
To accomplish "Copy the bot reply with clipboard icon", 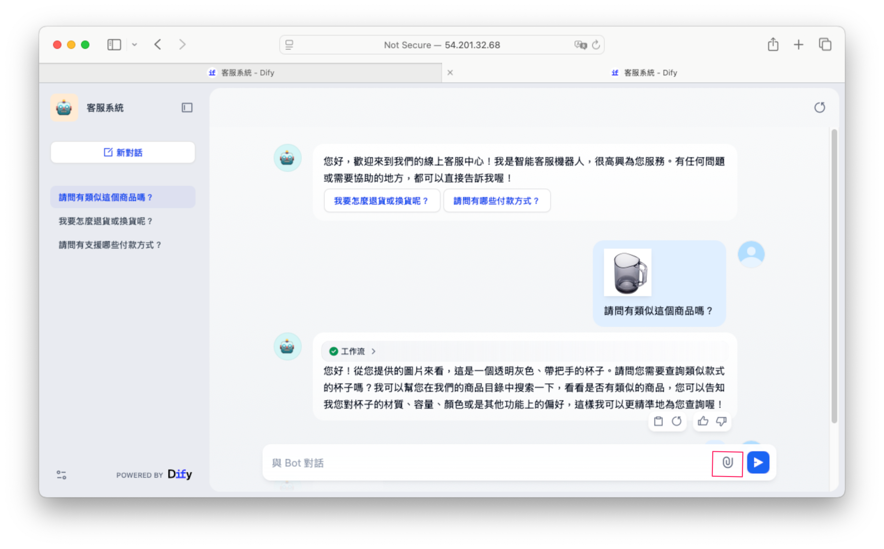I will tap(658, 421).
